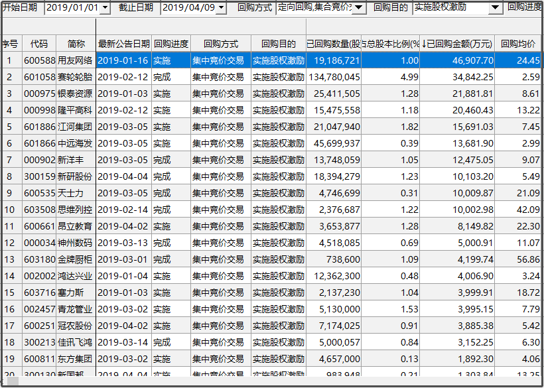Open the 开始日期 date dropdown arrow
The image size is (544, 388).
pos(105,8)
